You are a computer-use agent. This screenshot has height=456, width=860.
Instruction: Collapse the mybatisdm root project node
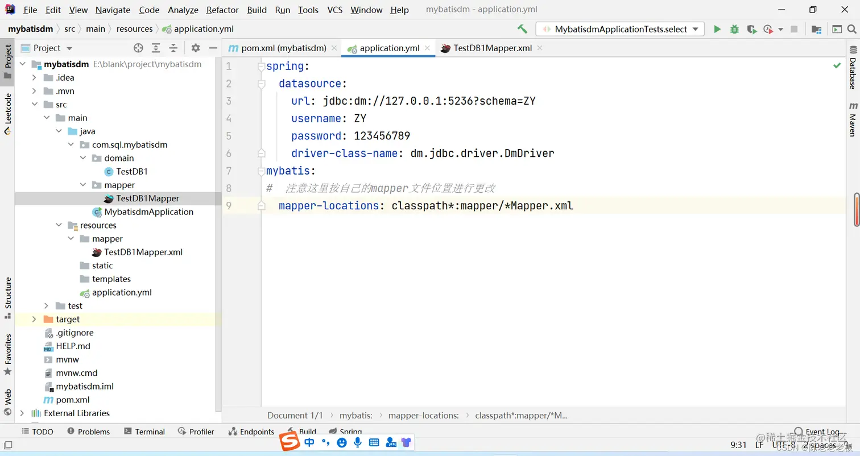click(23, 64)
